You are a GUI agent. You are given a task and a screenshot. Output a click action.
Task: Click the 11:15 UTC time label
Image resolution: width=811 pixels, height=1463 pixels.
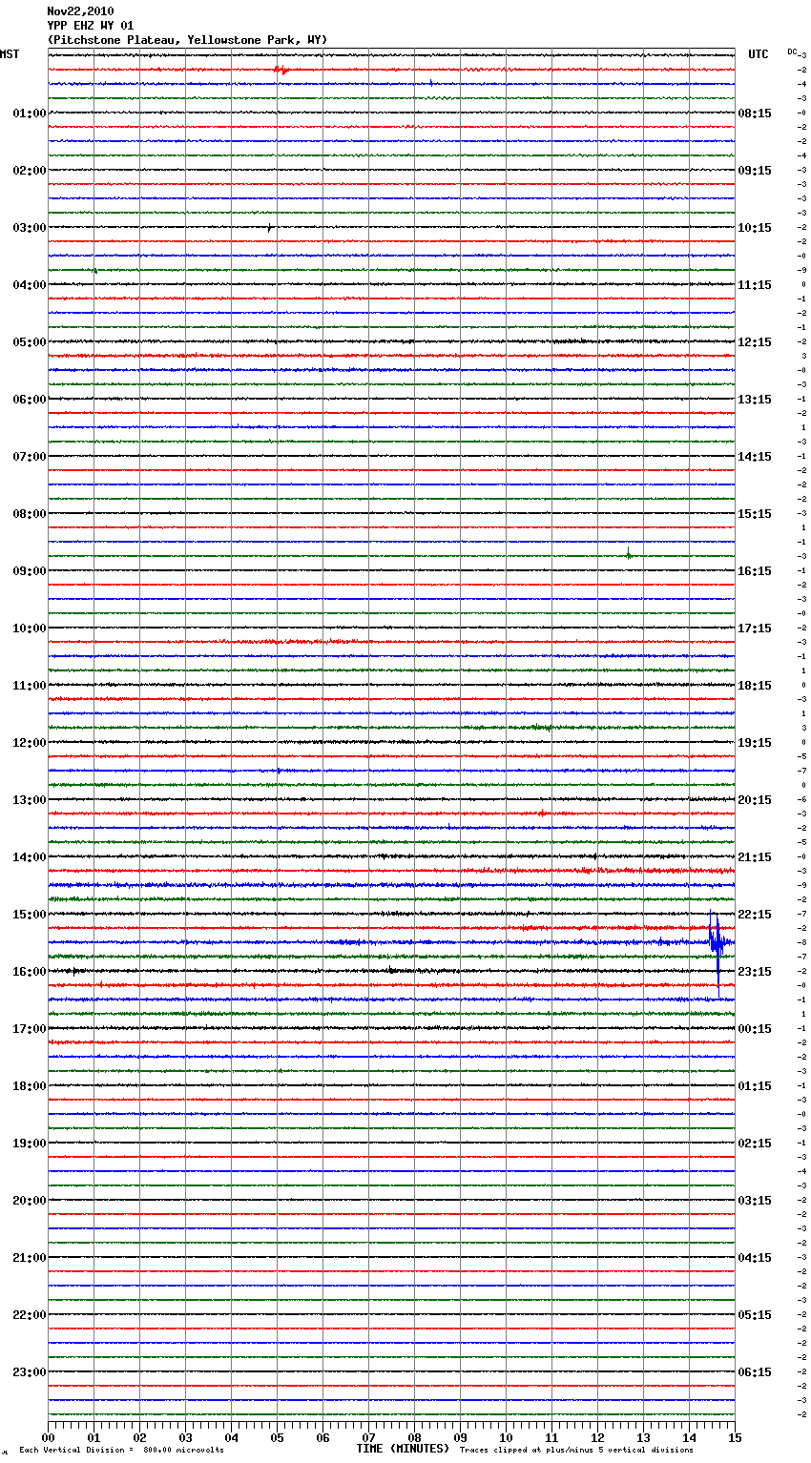pos(755,285)
